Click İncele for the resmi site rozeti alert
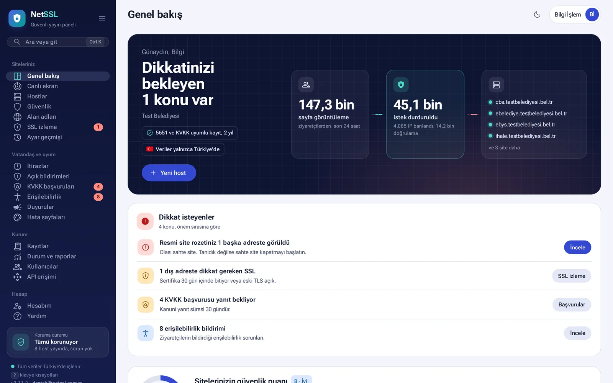This screenshot has height=383, width=613. [577, 247]
